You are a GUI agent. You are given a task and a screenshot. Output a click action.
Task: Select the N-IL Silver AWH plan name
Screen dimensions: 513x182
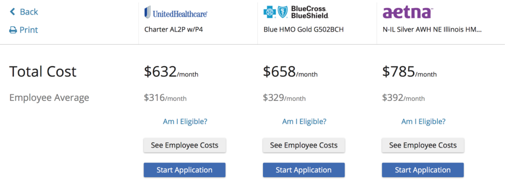432,30
